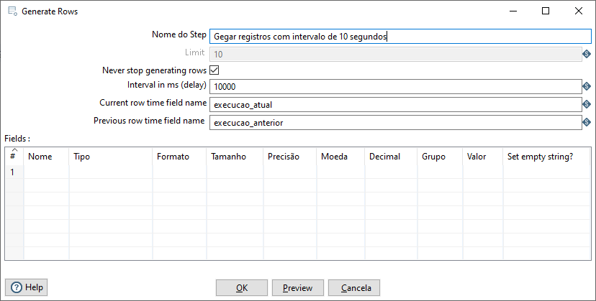
Task: Minimize the Generate Rows window
Action: coord(513,11)
